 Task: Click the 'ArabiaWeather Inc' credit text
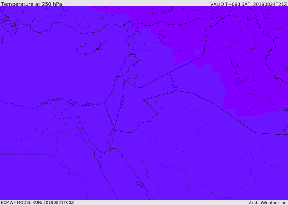coord(268,203)
